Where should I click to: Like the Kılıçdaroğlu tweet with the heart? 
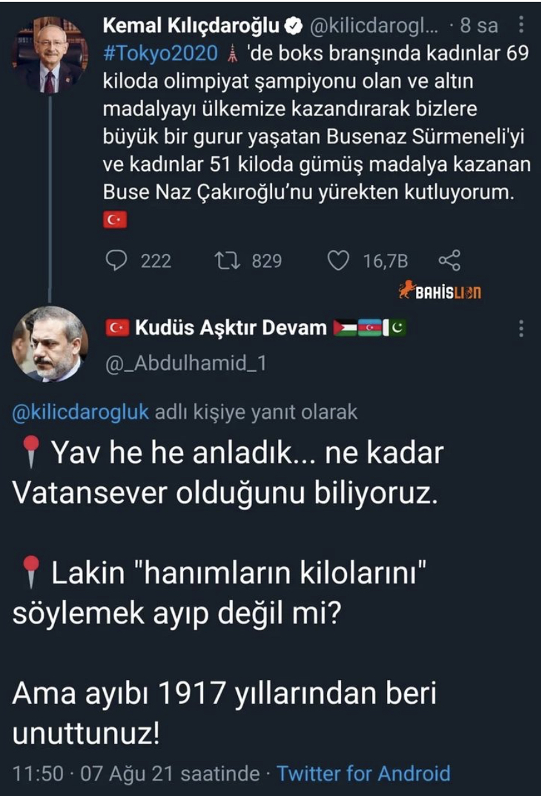point(338,260)
